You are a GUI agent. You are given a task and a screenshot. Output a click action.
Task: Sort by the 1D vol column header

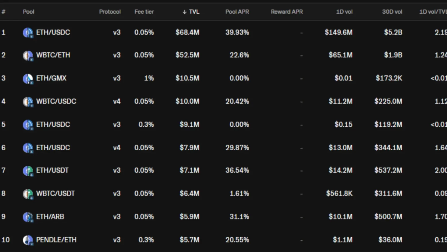click(344, 12)
